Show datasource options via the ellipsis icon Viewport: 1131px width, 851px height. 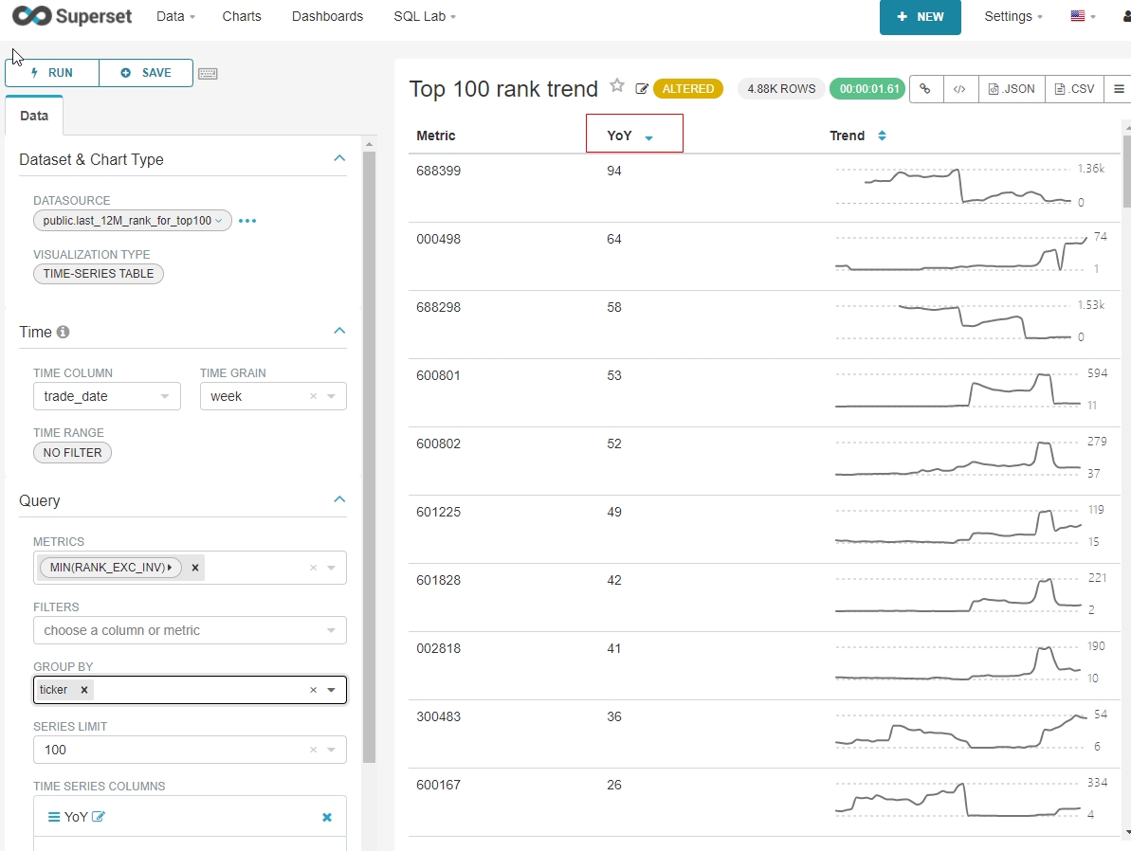coord(247,220)
